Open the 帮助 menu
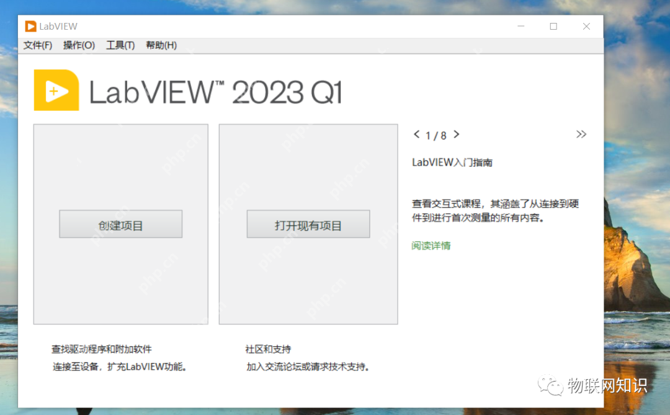The height and width of the screenshot is (415, 670). (160, 45)
